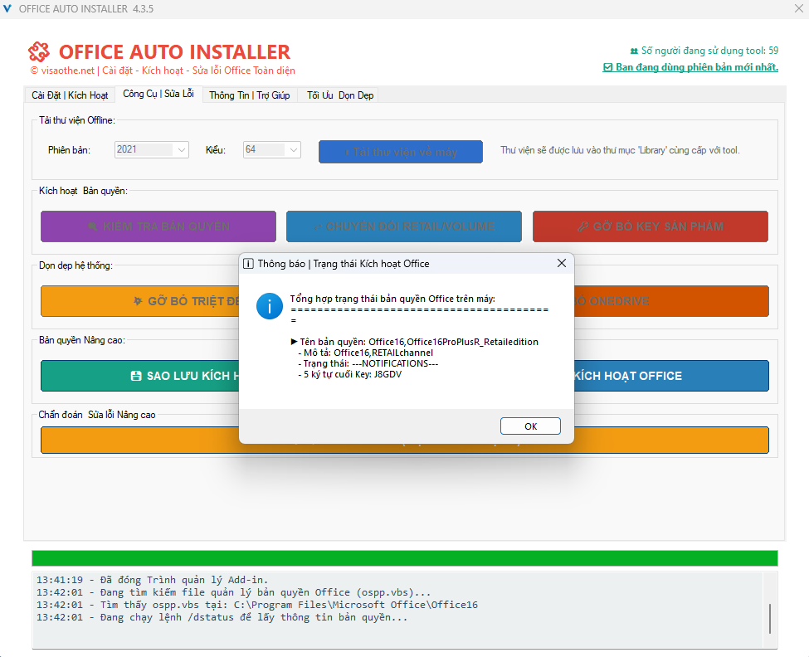Click the Office Auto Installer logo icon

[x=39, y=51]
